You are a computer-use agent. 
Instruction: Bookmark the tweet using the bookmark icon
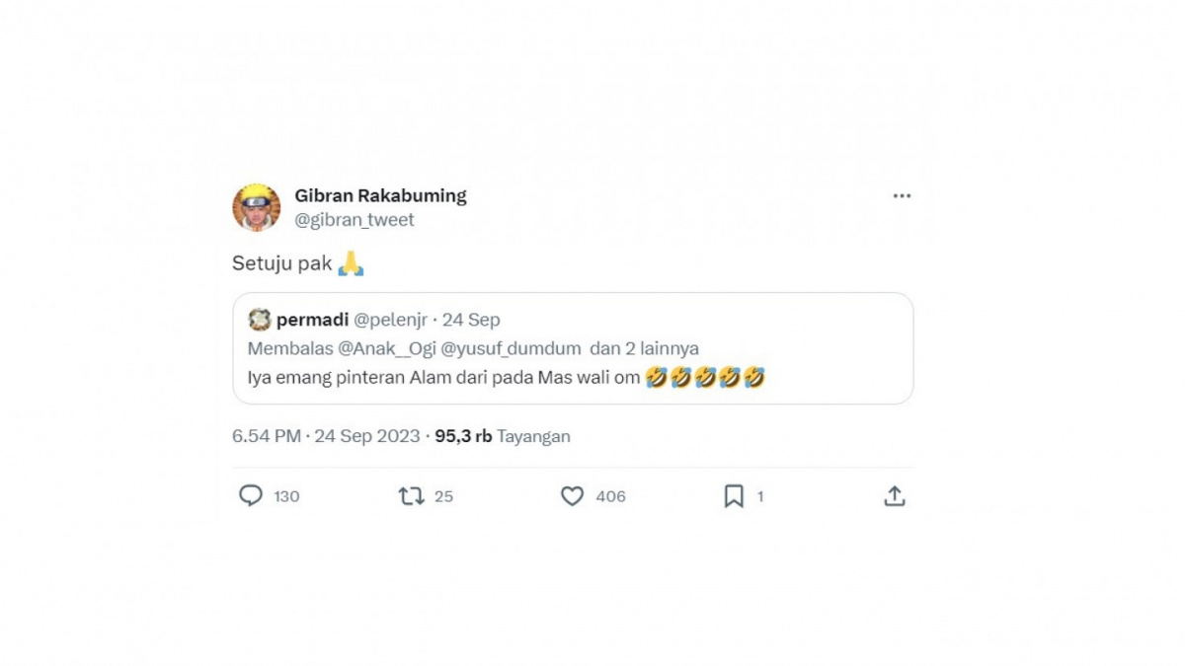point(733,496)
